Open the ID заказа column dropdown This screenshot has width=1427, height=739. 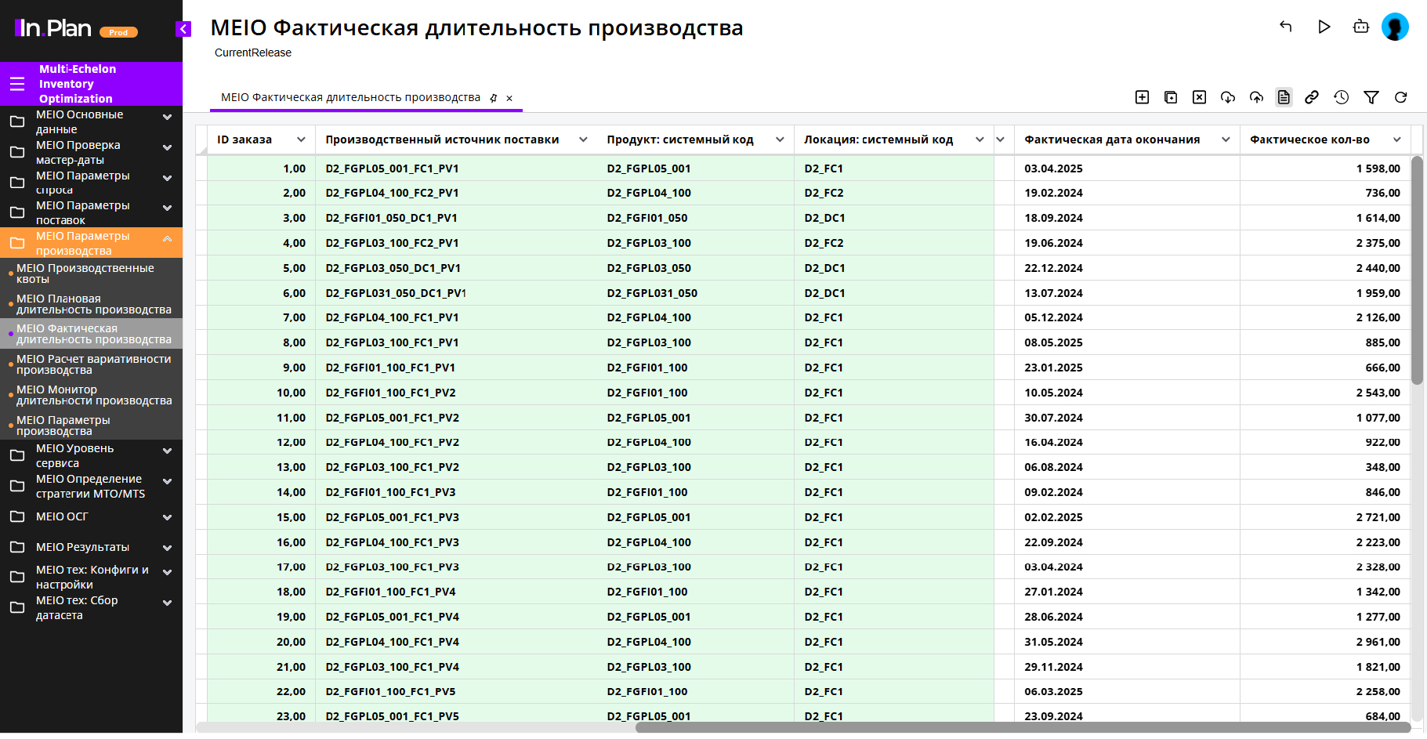pyautogui.click(x=301, y=139)
